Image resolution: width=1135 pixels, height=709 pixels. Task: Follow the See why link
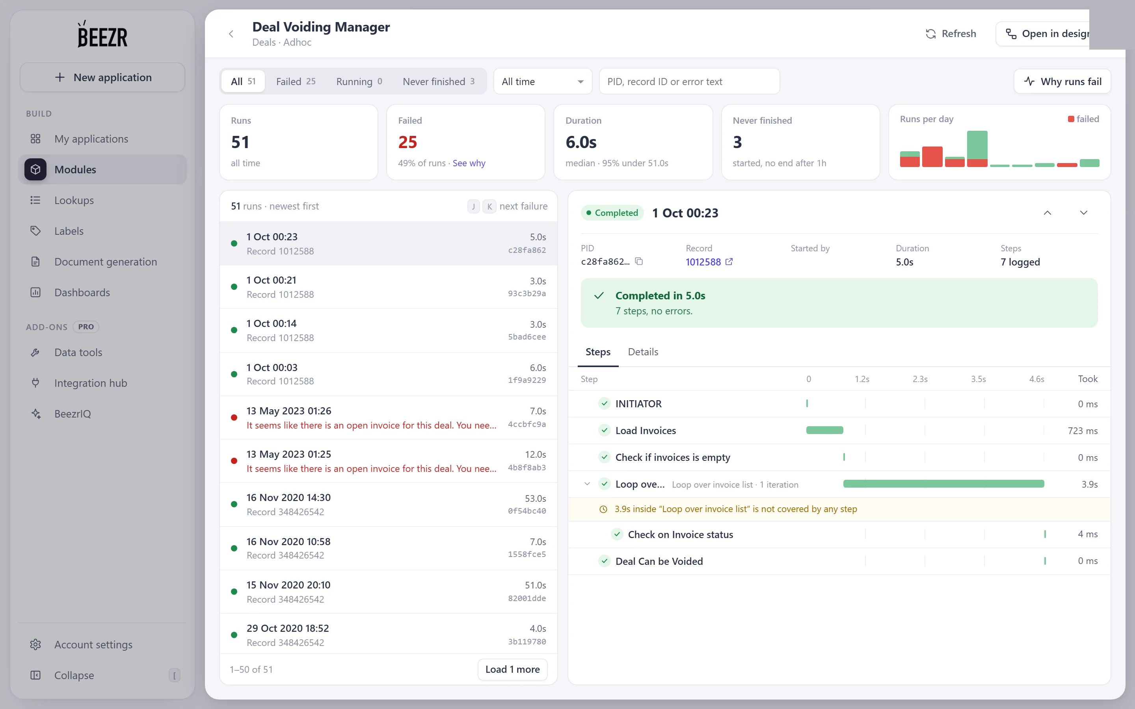[469, 163]
